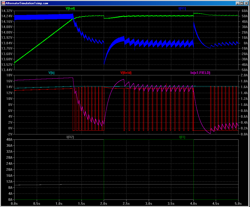Click the -50A right axis label
This screenshot has width=250, height=207.
pos(244,70)
